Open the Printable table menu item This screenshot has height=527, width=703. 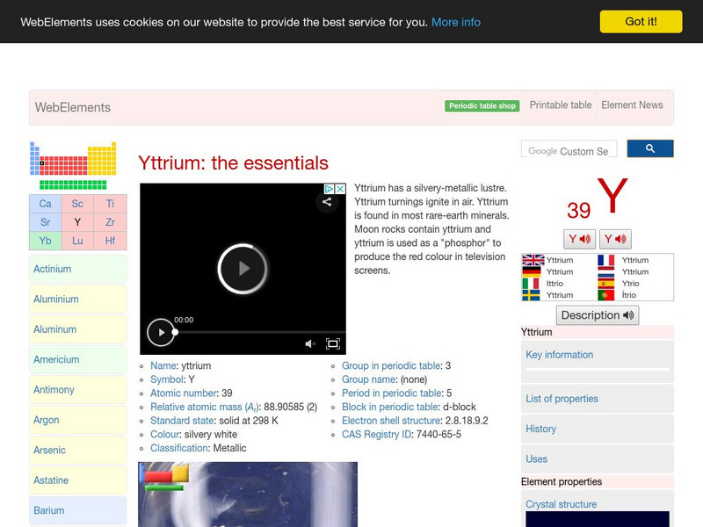pyautogui.click(x=561, y=105)
